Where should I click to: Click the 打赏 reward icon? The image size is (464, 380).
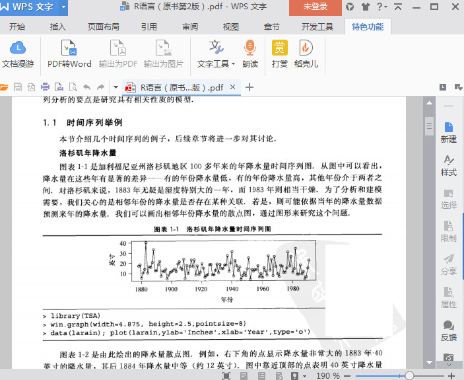(x=280, y=54)
